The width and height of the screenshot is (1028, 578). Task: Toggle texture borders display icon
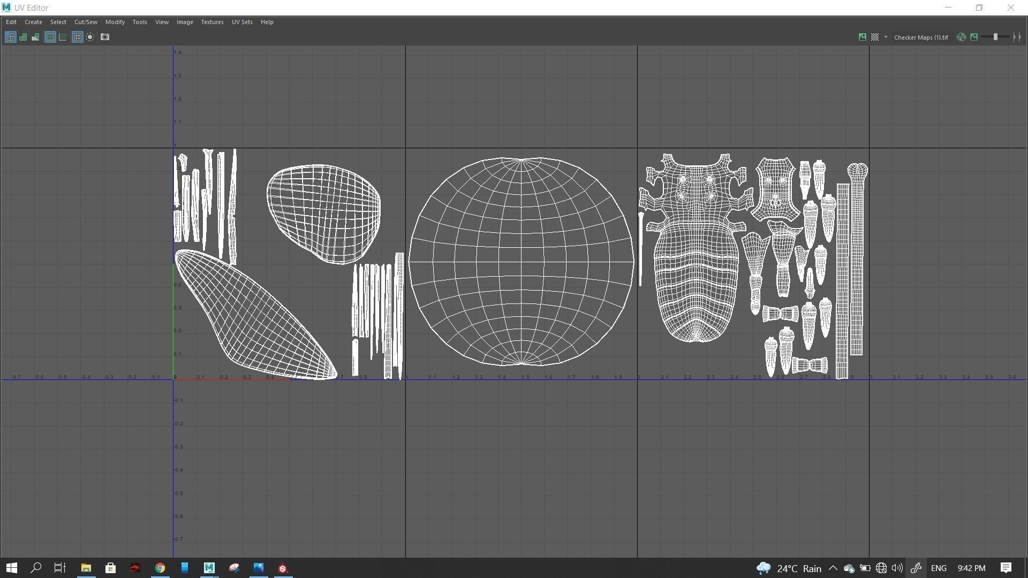[x=50, y=37]
